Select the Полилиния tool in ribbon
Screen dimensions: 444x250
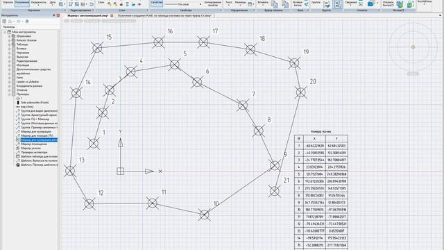click(x=22, y=3)
